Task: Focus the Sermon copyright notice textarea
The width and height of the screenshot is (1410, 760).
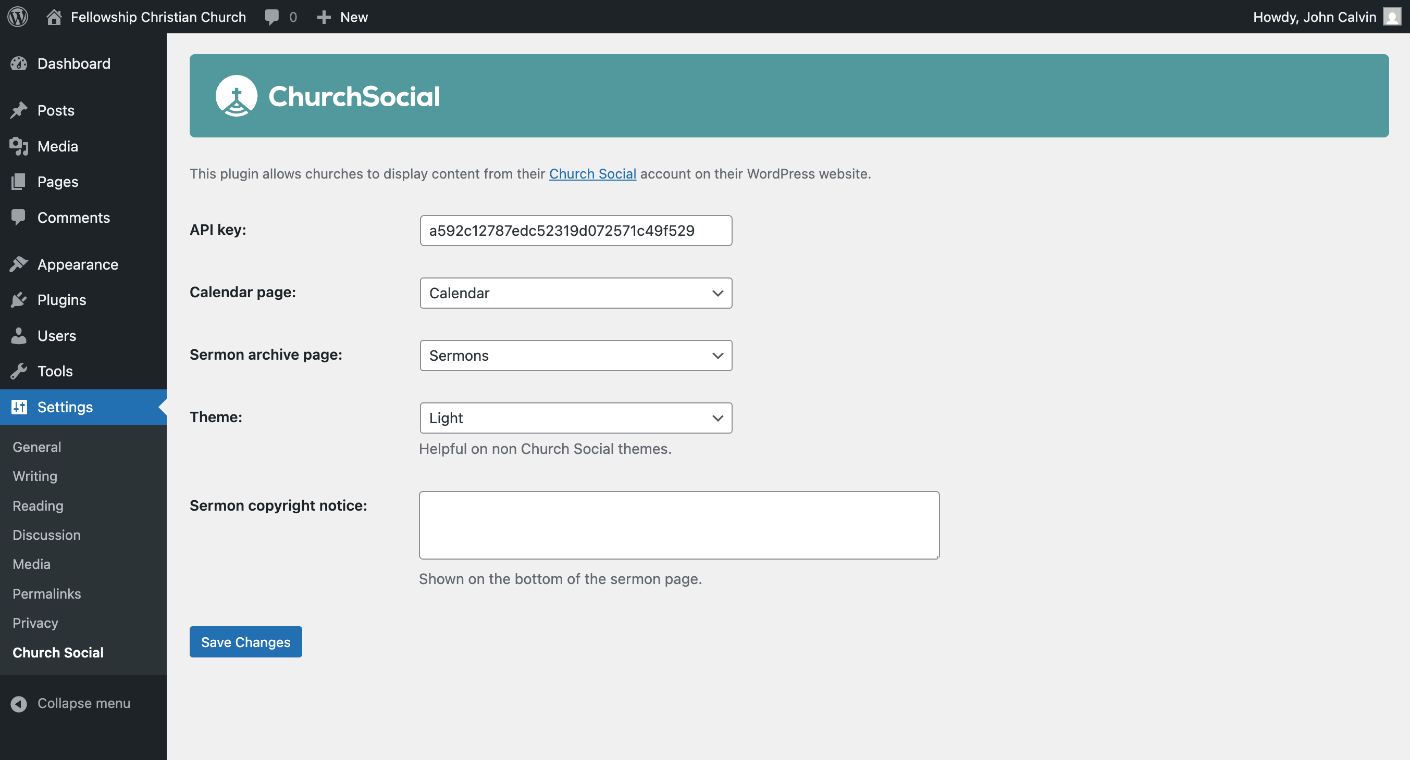Action: 679,525
